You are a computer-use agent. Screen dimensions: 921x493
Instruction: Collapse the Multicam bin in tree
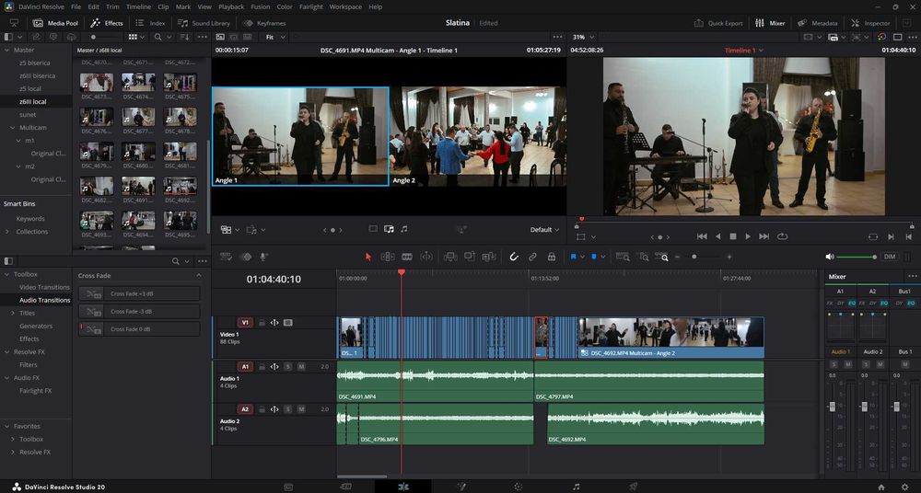point(12,127)
